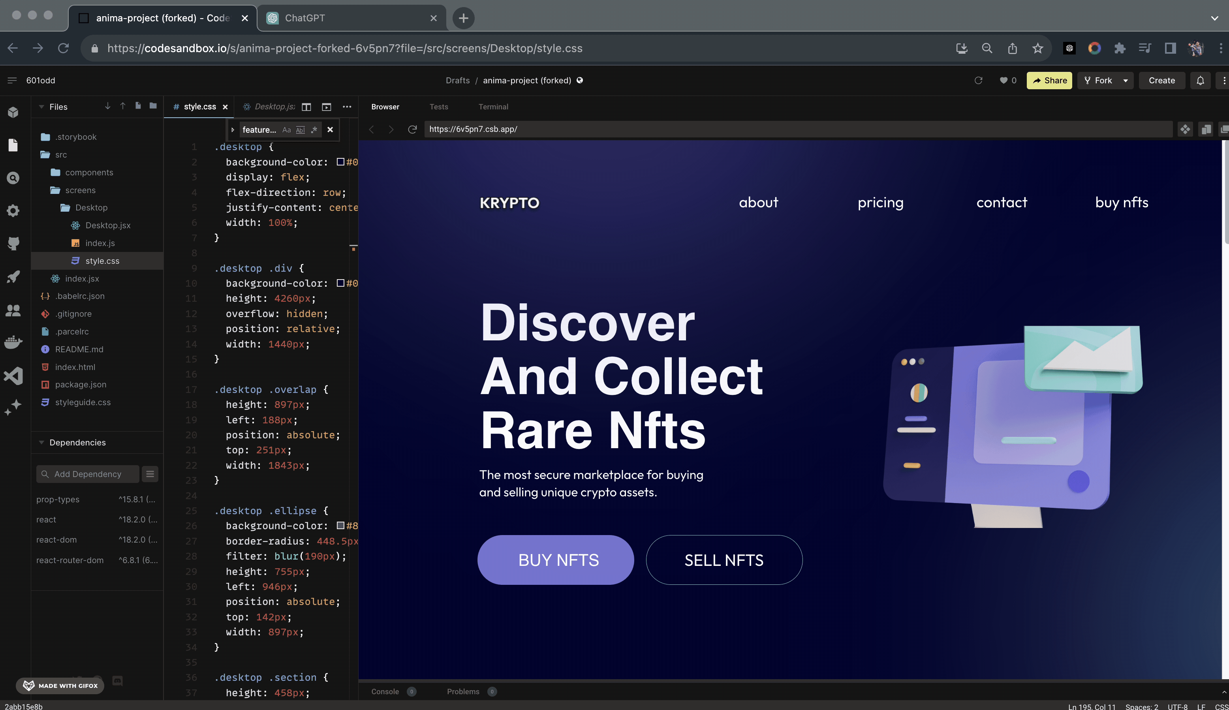Image resolution: width=1229 pixels, height=710 pixels.
Task: Collapse the Dependencies section
Action: click(x=42, y=442)
